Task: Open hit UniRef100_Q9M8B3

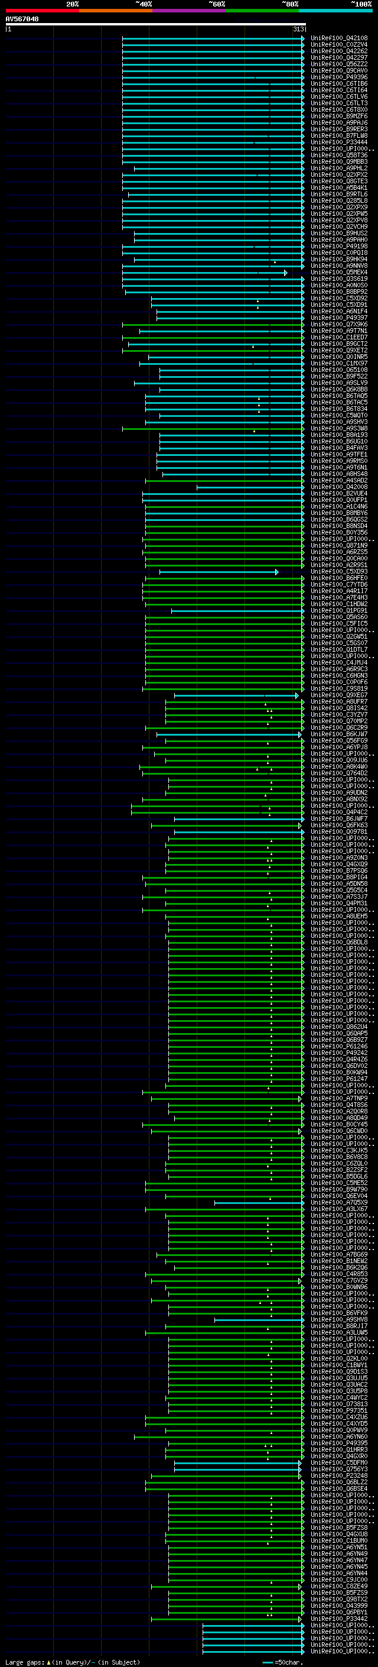Action: (339, 162)
